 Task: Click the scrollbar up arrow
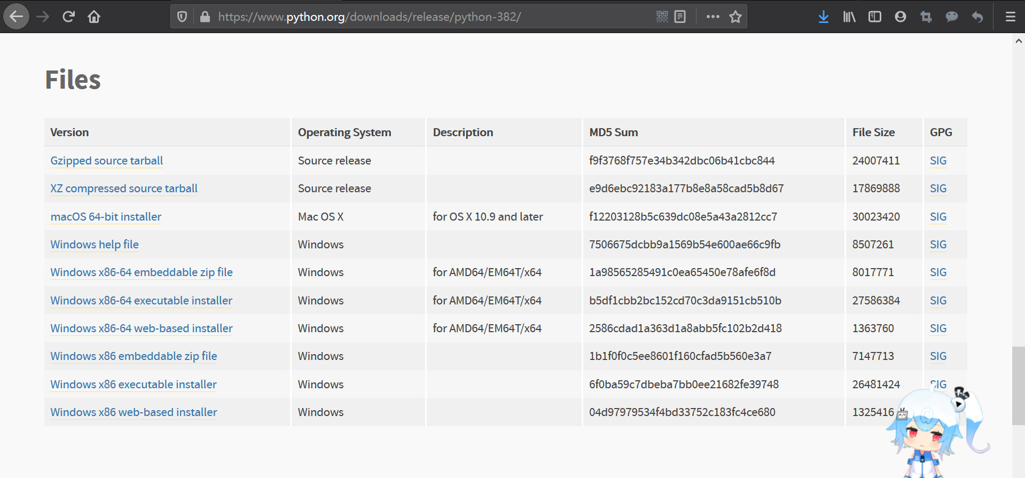pos(1019,41)
